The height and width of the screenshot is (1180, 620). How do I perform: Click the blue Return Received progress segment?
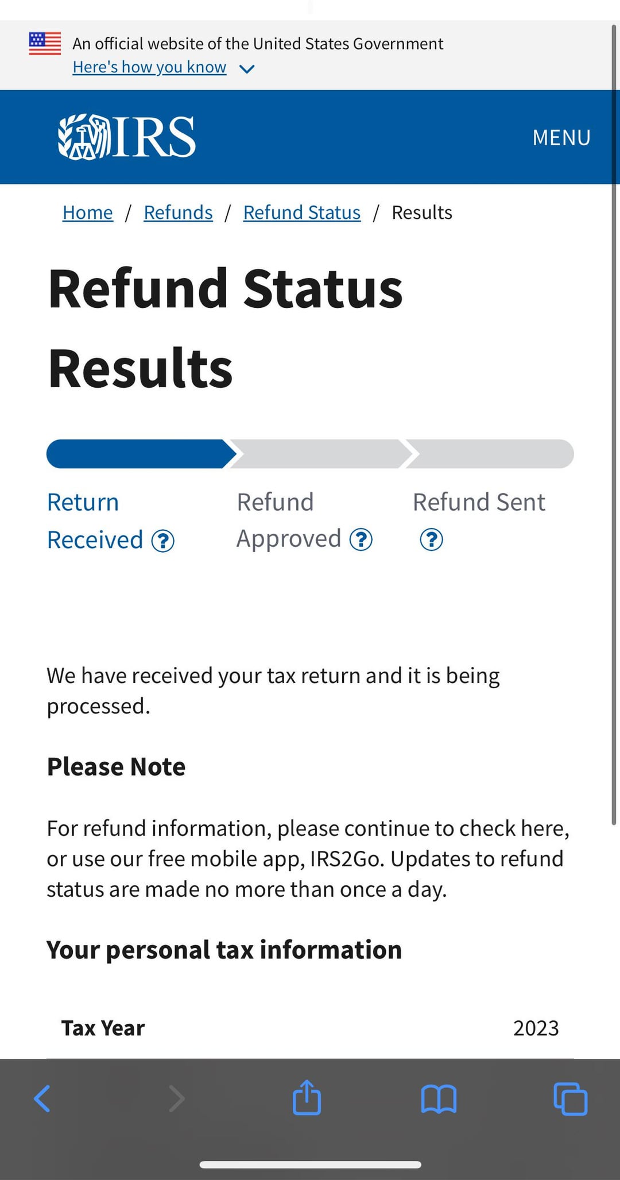(138, 454)
